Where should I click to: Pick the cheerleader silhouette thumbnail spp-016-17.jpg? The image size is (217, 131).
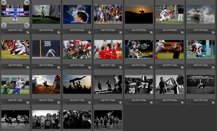point(77,84)
